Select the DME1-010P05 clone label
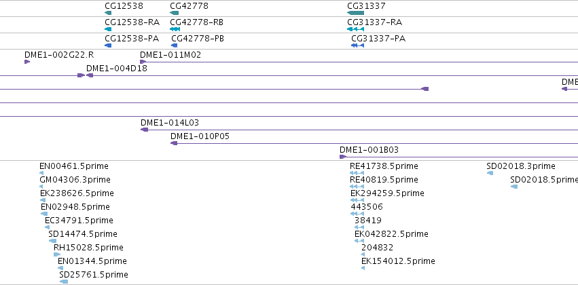Screen dimensions: 578x285 pos(200,136)
